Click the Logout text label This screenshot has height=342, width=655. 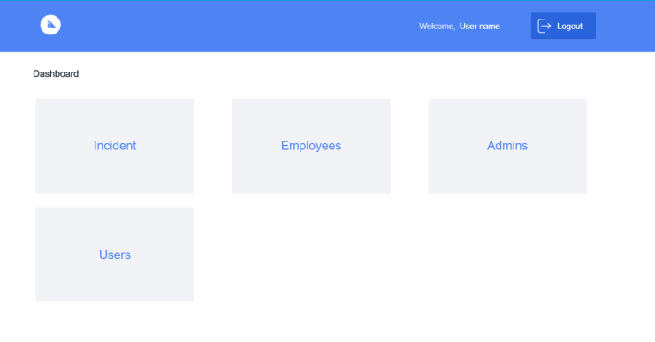[569, 27]
